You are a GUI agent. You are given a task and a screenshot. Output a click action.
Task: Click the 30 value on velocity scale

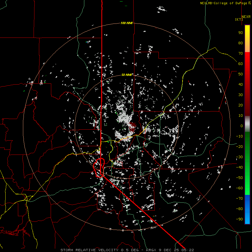pyautogui.click(x=241, y=95)
